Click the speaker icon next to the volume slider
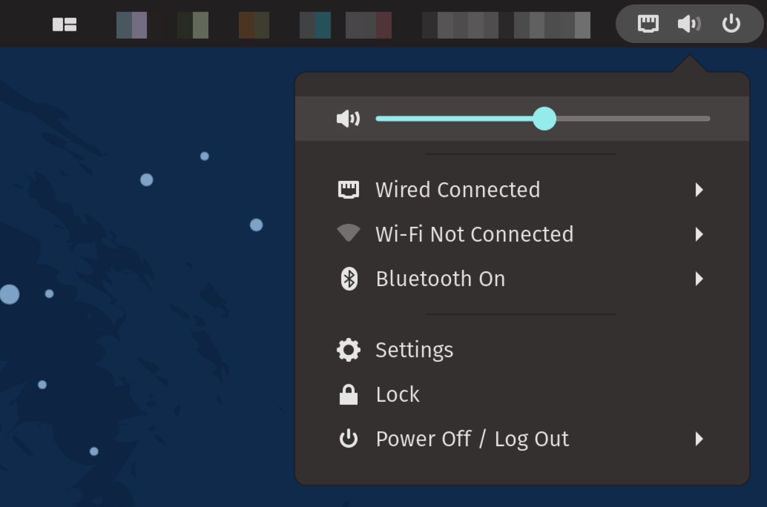Image resolution: width=767 pixels, height=507 pixels. 347,118
